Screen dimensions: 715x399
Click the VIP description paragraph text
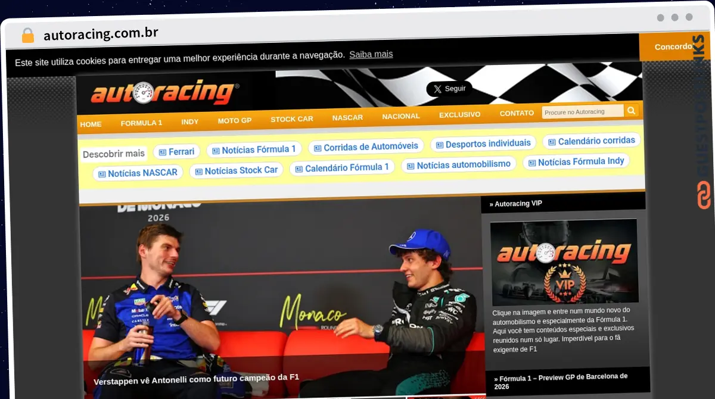tap(563, 329)
